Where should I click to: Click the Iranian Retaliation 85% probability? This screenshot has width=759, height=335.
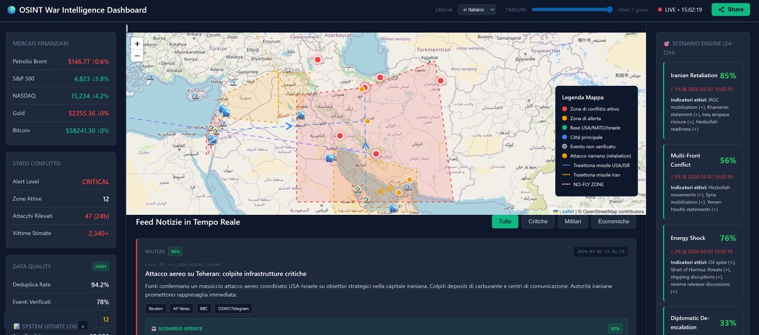(x=728, y=76)
